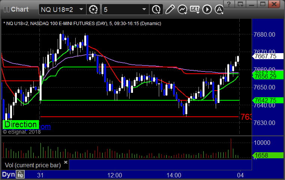Open the GET studies menu icon
The width and height of the screenshot is (285, 180).
click(195, 9)
